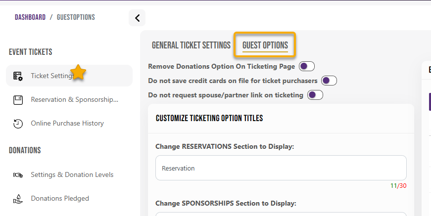Image resolution: width=431 pixels, height=216 pixels.
Task: Open Settings & Donation Levels page
Action: tap(72, 175)
